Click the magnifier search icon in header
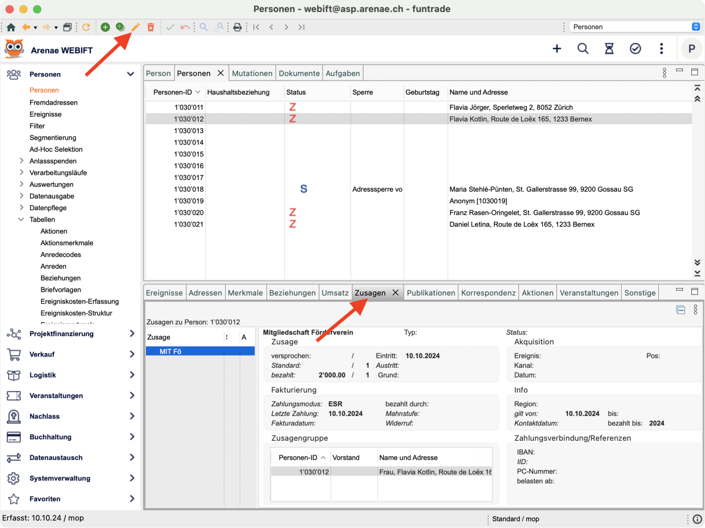Viewport: 705px width, 528px height. [583, 49]
